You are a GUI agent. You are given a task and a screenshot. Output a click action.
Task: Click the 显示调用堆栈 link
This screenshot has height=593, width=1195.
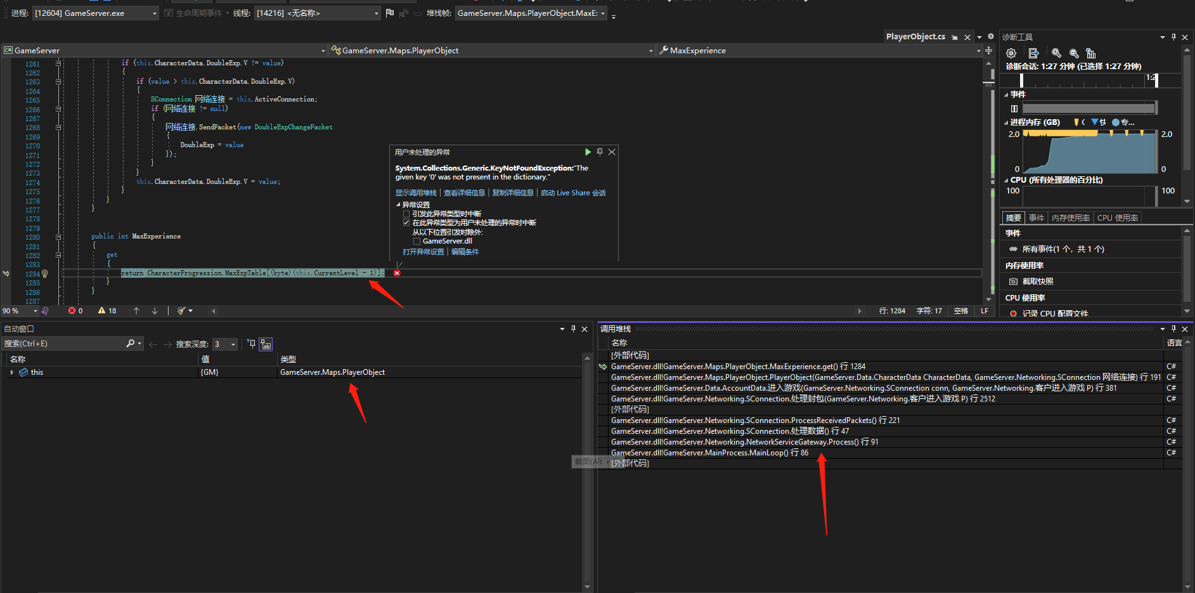417,192
